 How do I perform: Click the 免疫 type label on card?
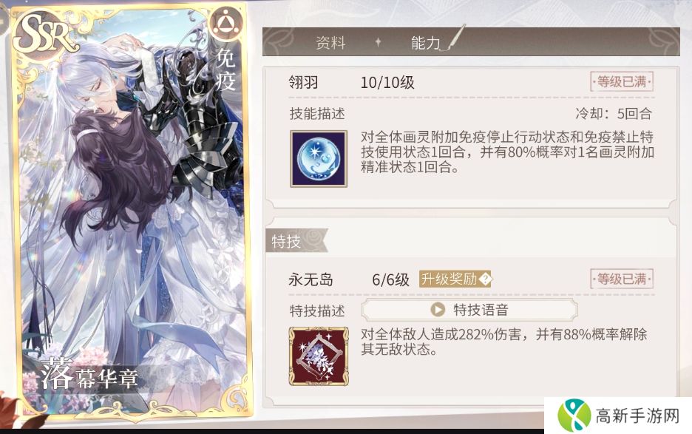pyautogui.click(x=225, y=69)
